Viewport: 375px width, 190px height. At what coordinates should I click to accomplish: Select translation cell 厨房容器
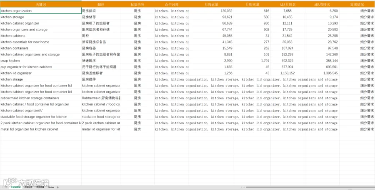(101, 48)
